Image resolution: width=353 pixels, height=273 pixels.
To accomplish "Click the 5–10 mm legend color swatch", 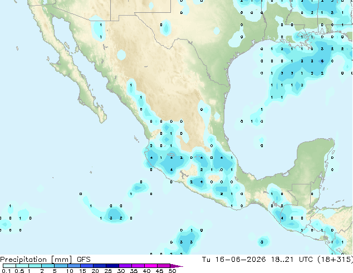I will (61, 266).
